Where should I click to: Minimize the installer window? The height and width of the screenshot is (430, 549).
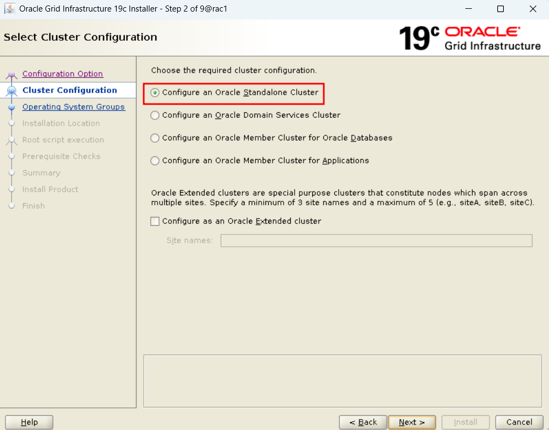[x=469, y=9]
